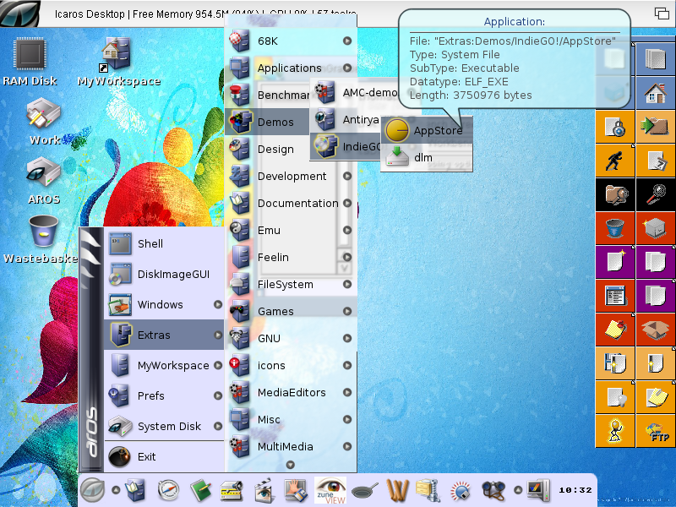Viewport: 676px width, 507px height.
Task: Expand the Emu submenu arrow
Action: (x=347, y=230)
